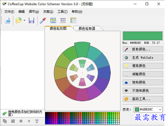Expand the arrow beside the open folder icon
168x126 pixels.
pos(24,20)
